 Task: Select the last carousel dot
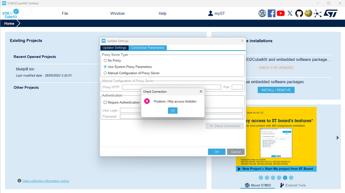click(x=291, y=177)
